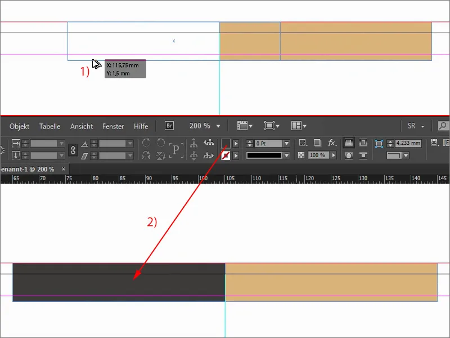Click the rotation angle icon

(x=84, y=144)
